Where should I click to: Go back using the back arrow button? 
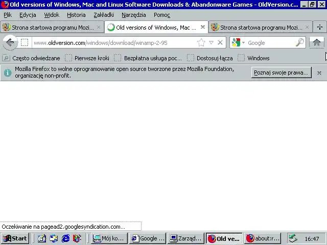tap(10, 42)
